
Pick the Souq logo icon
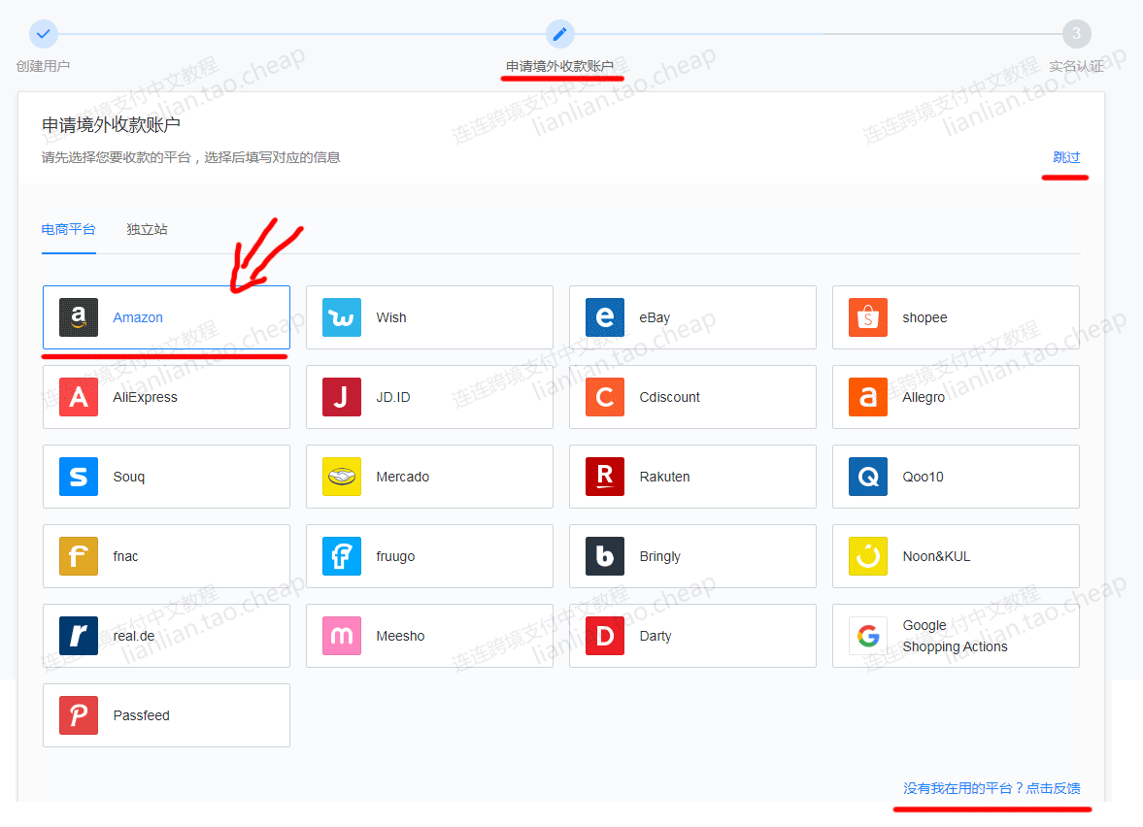coord(79,477)
